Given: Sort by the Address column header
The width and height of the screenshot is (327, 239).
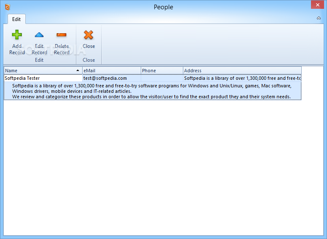Looking at the screenshot, I should point(242,71).
